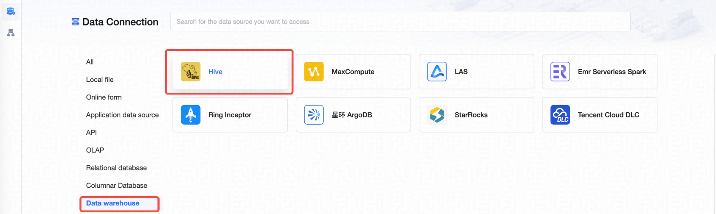Viewport: 716px width, 214px height.
Task: Switch to Online form category
Action: (x=104, y=97)
